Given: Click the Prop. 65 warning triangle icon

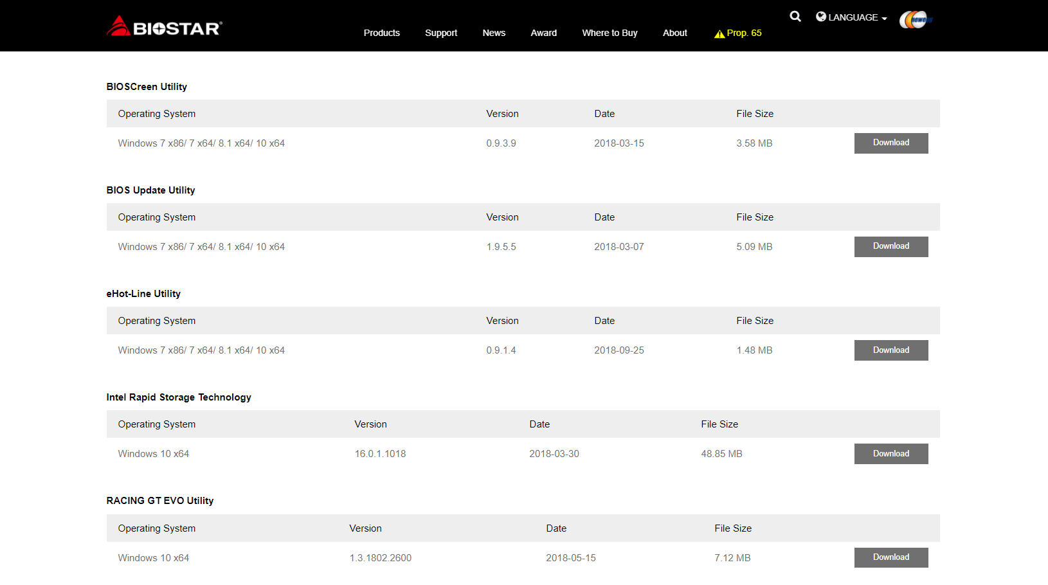Looking at the screenshot, I should point(719,34).
